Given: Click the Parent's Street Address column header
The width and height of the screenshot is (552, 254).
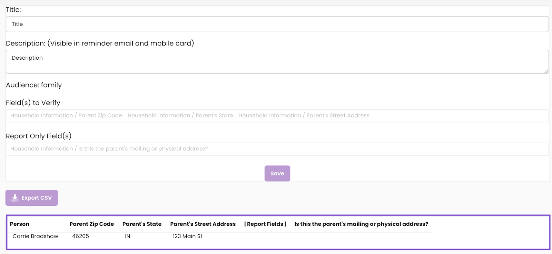Looking at the screenshot, I should tap(203, 224).
